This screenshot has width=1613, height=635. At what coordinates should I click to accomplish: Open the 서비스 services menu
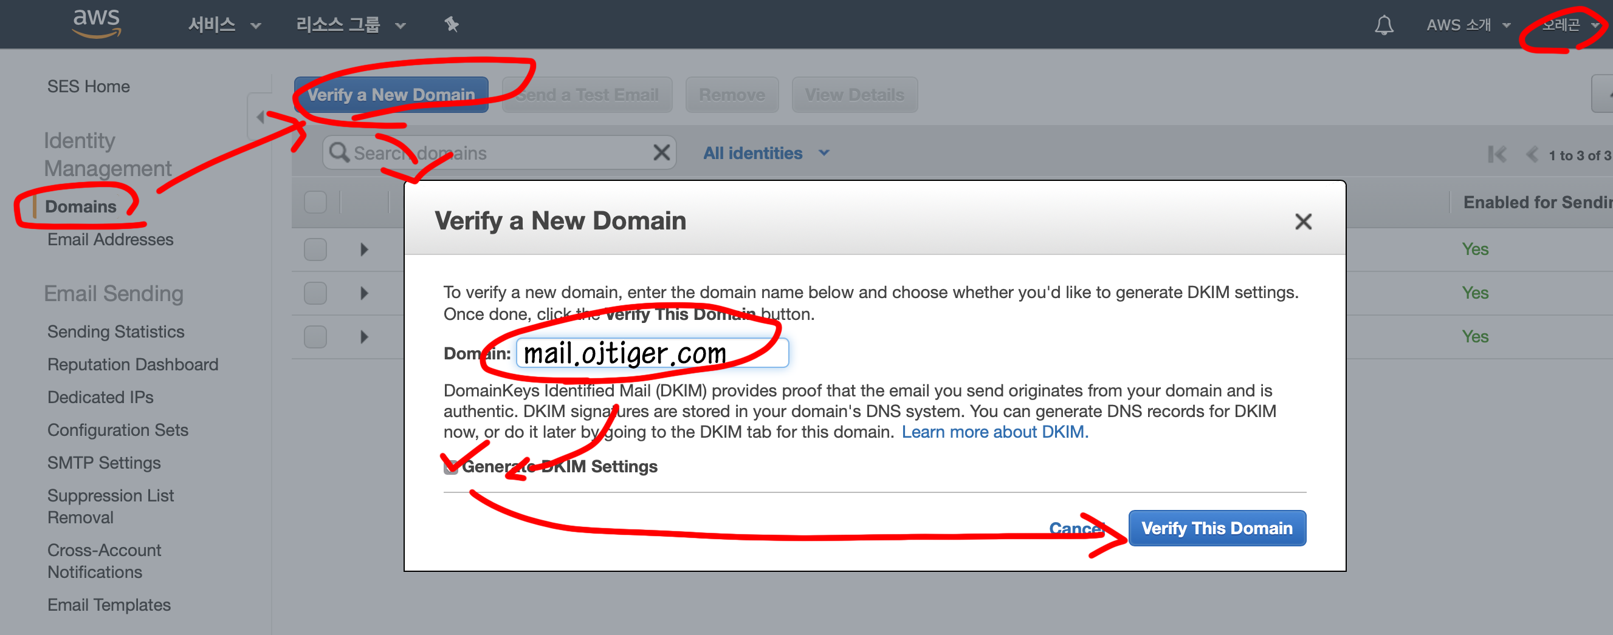(224, 25)
